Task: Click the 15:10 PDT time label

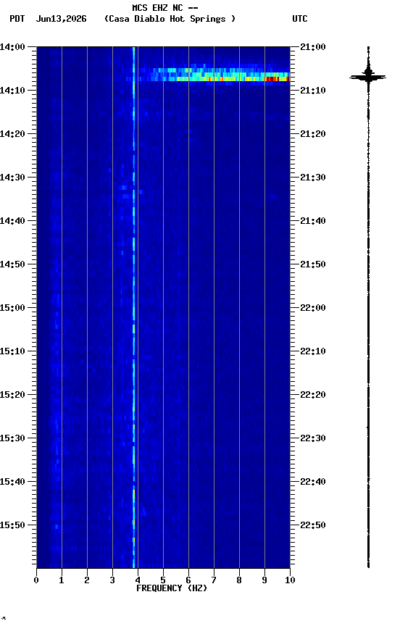Action: click(x=12, y=351)
